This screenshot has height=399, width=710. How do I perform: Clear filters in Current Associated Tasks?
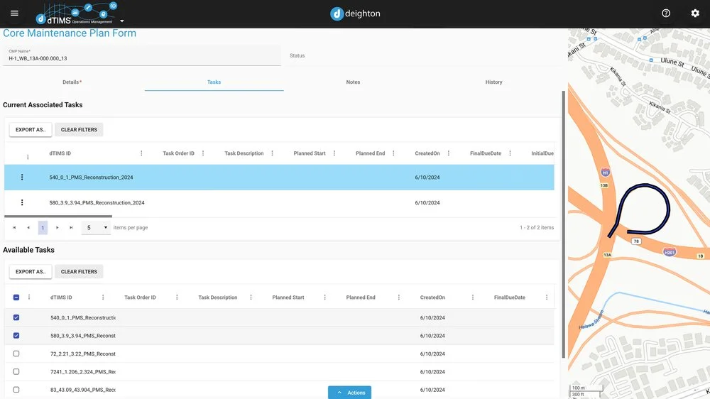click(79, 129)
